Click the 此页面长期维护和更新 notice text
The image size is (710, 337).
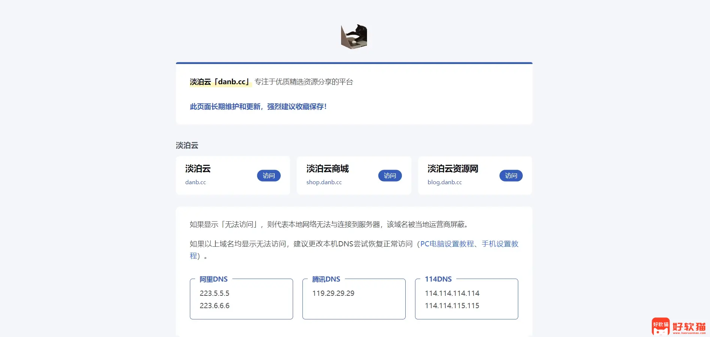(x=258, y=107)
